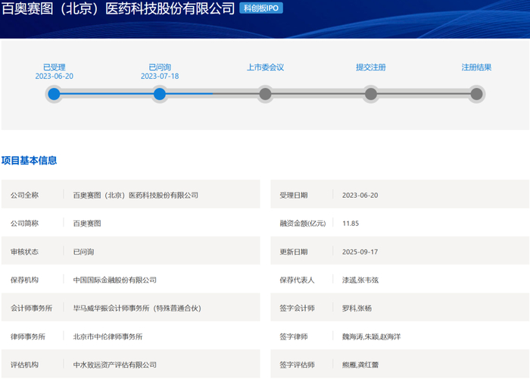Click the 公司简称 value 百奥赛图
The width and height of the screenshot is (530, 379).
coord(87,224)
